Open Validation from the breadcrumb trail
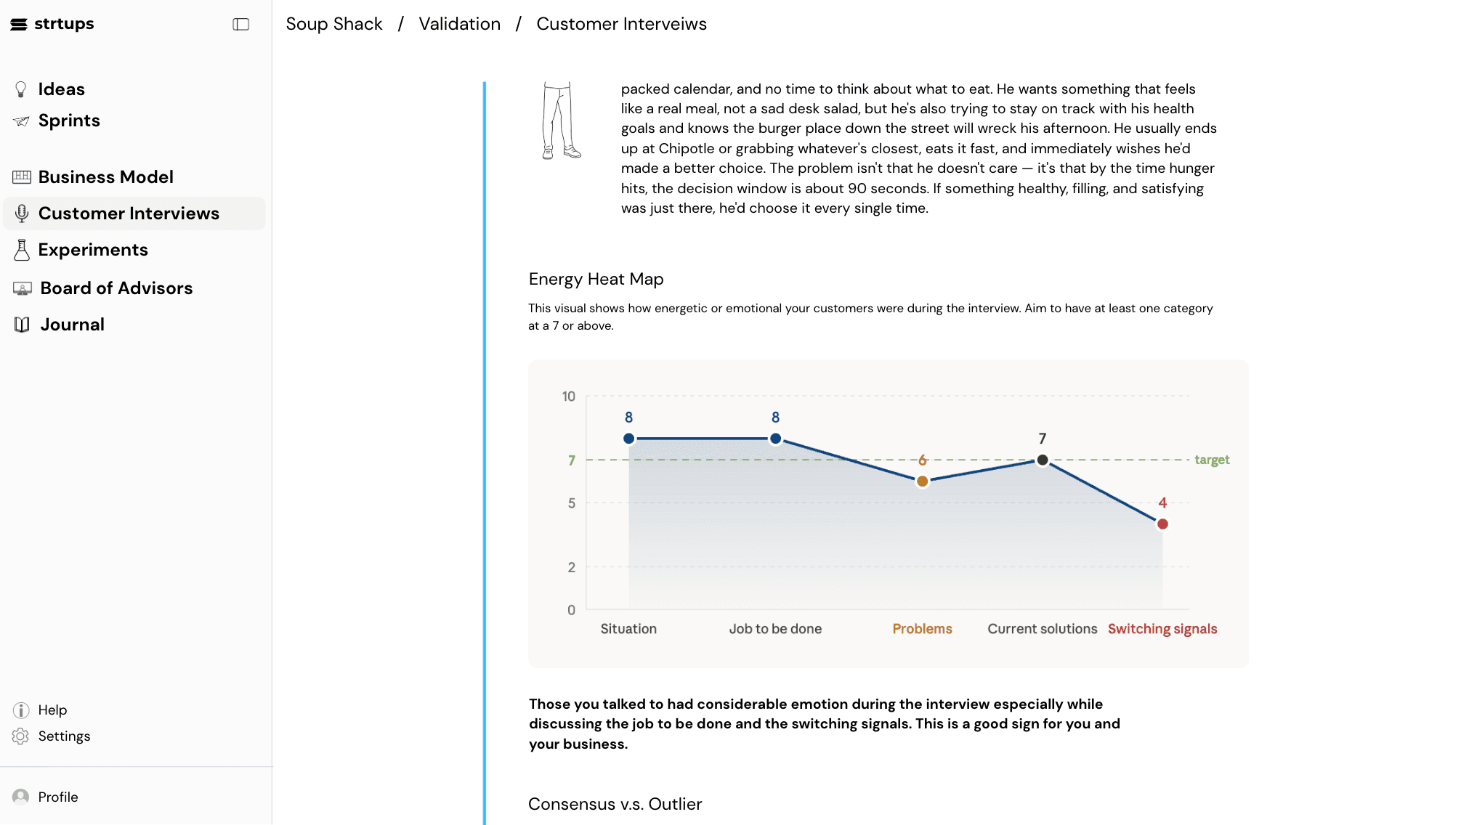The width and height of the screenshot is (1469, 825). 459,23
